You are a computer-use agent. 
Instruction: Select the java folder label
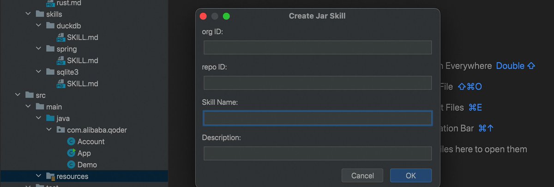pos(63,118)
